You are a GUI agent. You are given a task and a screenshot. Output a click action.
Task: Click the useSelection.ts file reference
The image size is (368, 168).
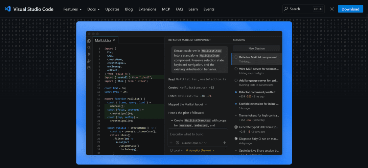(213, 79)
